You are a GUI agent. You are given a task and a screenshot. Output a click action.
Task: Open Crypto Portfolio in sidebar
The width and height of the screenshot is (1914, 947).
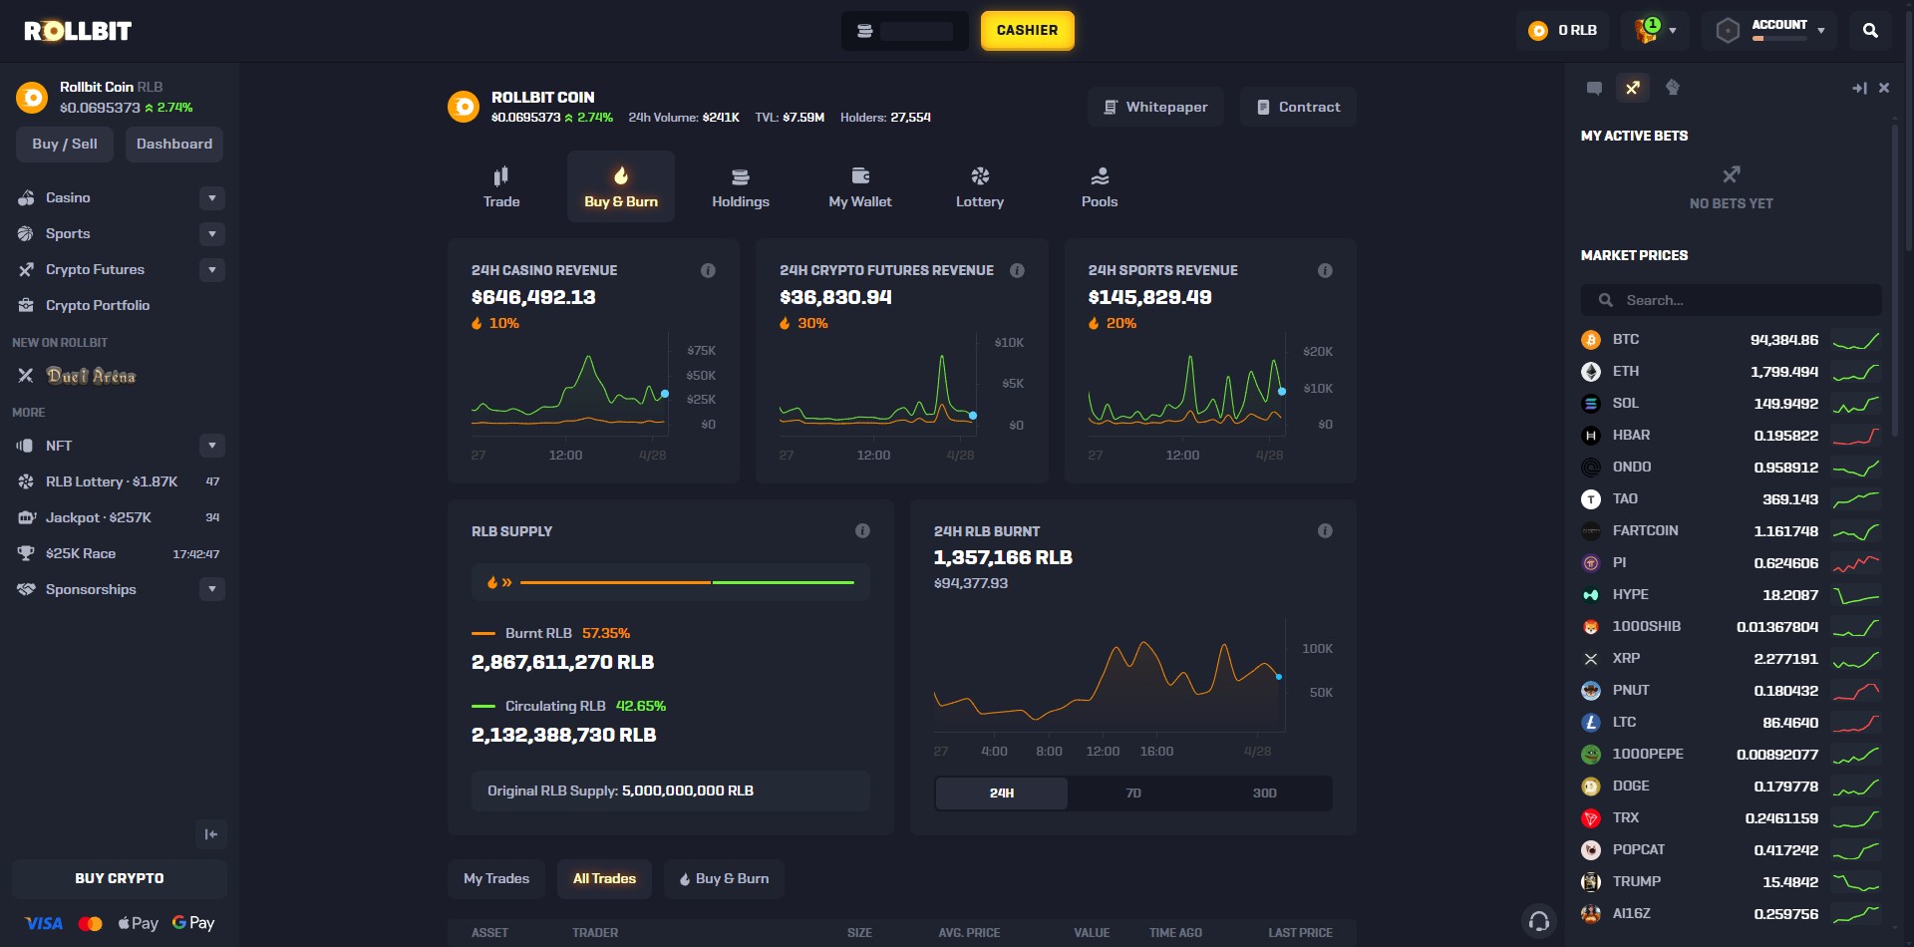click(98, 306)
